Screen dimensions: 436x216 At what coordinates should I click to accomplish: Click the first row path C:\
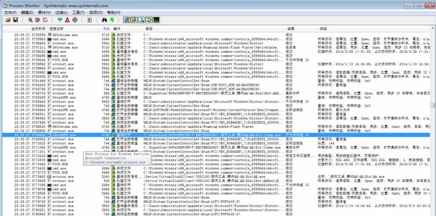click(147, 35)
